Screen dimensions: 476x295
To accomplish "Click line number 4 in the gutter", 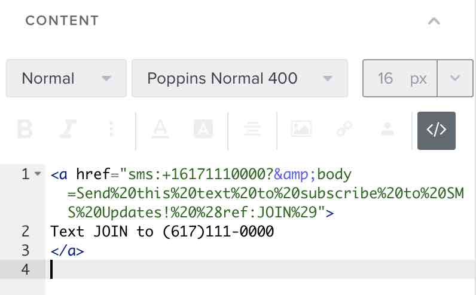I will (x=25, y=269).
